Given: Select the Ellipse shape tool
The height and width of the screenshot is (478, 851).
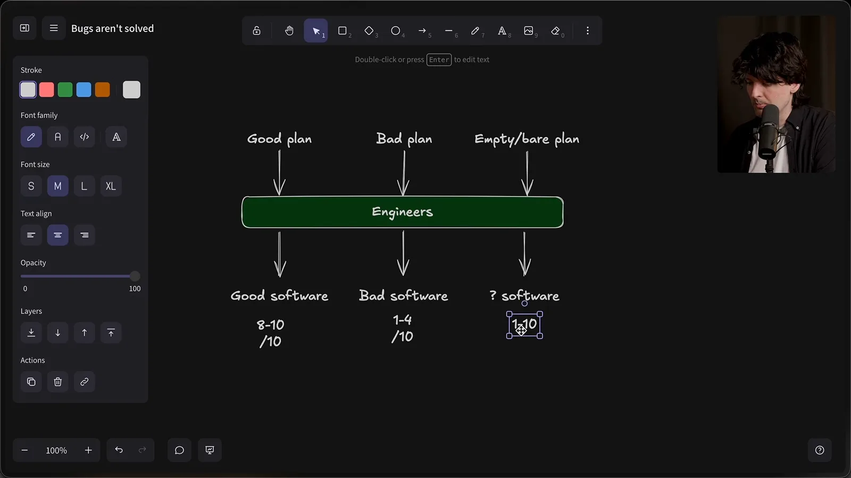Looking at the screenshot, I should [x=396, y=31].
